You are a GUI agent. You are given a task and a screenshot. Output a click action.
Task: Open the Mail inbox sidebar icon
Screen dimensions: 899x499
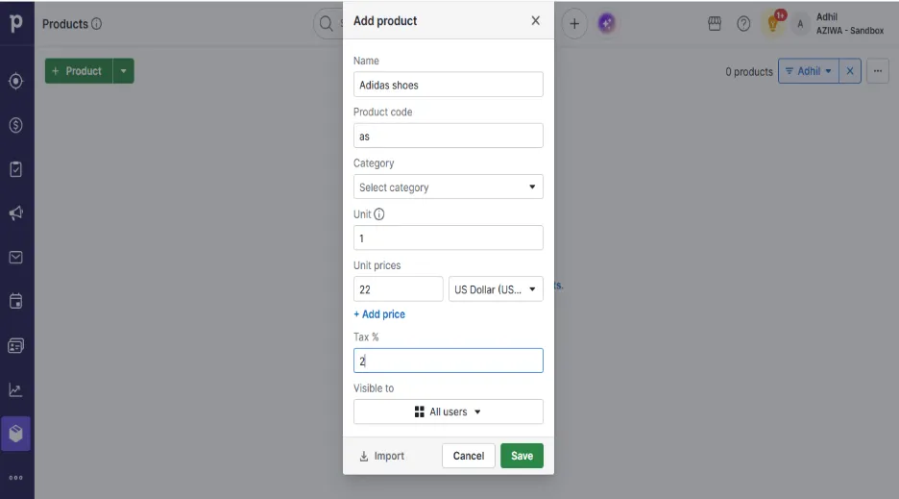point(16,258)
